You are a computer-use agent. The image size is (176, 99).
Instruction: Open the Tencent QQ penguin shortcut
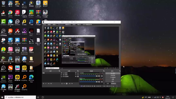[3, 13]
